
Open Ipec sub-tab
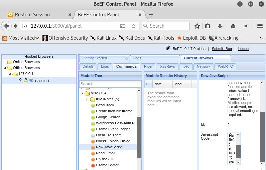coord(186,66)
